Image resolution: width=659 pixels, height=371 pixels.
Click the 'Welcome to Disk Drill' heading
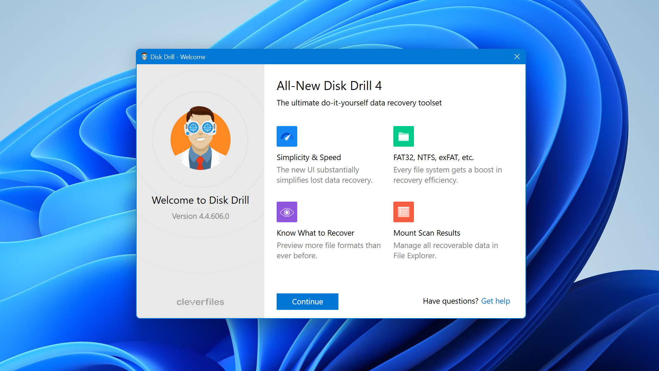(200, 200)
